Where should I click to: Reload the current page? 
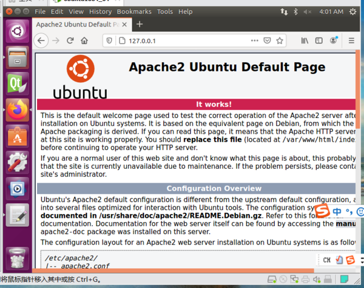70,41
